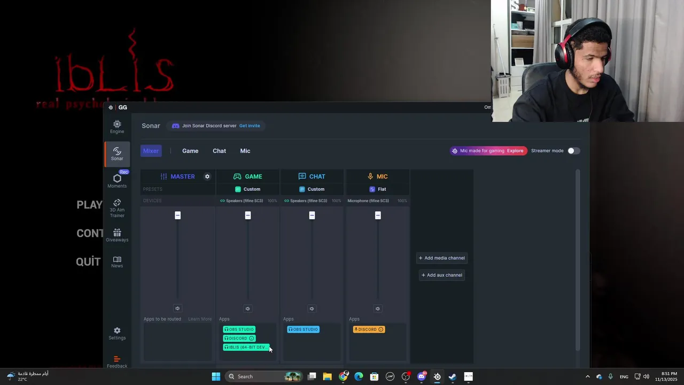Click the Mic volume slider handle

pos(378,215)
